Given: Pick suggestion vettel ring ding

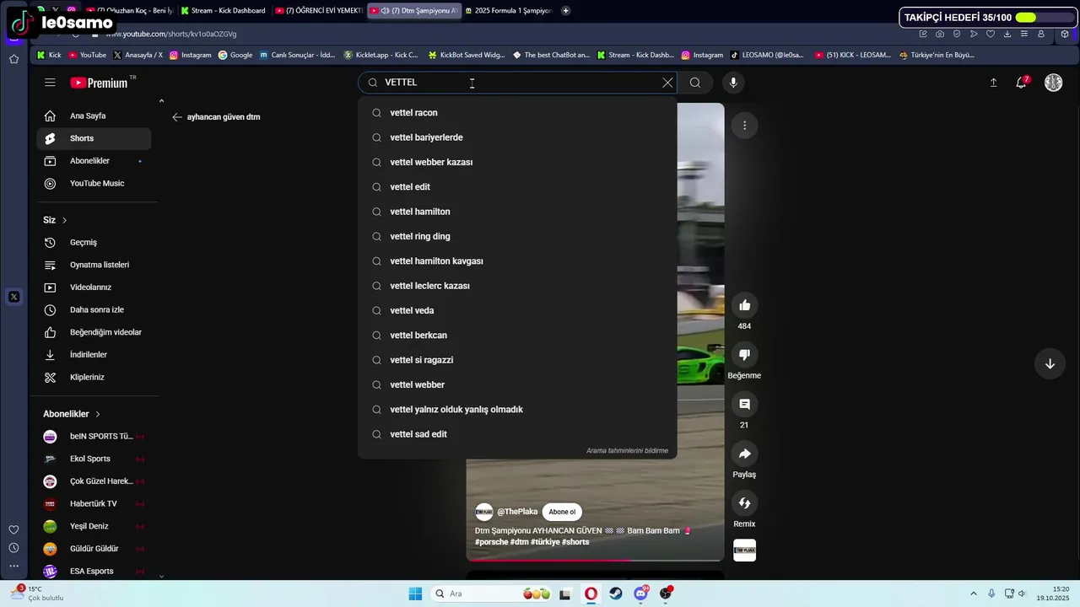Looking at the screenshot, I should click(x=517, y=236).
